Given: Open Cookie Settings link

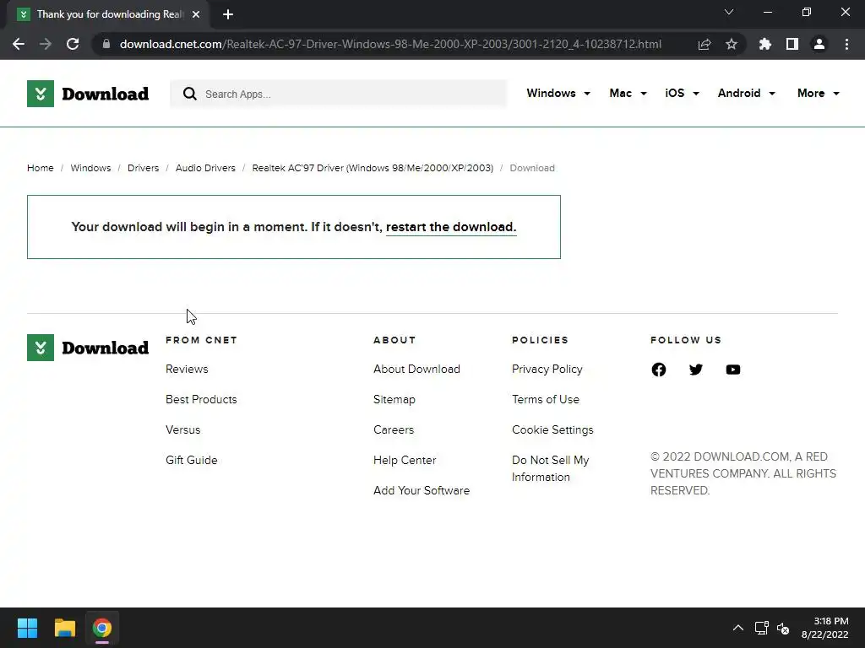Looking at the screenshot, I should tap(552, 429).
